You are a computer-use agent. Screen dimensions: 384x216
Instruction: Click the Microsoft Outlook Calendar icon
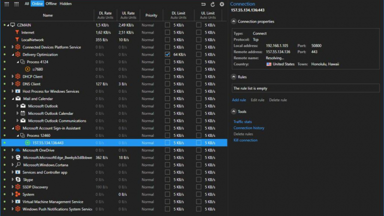point(23,113)
